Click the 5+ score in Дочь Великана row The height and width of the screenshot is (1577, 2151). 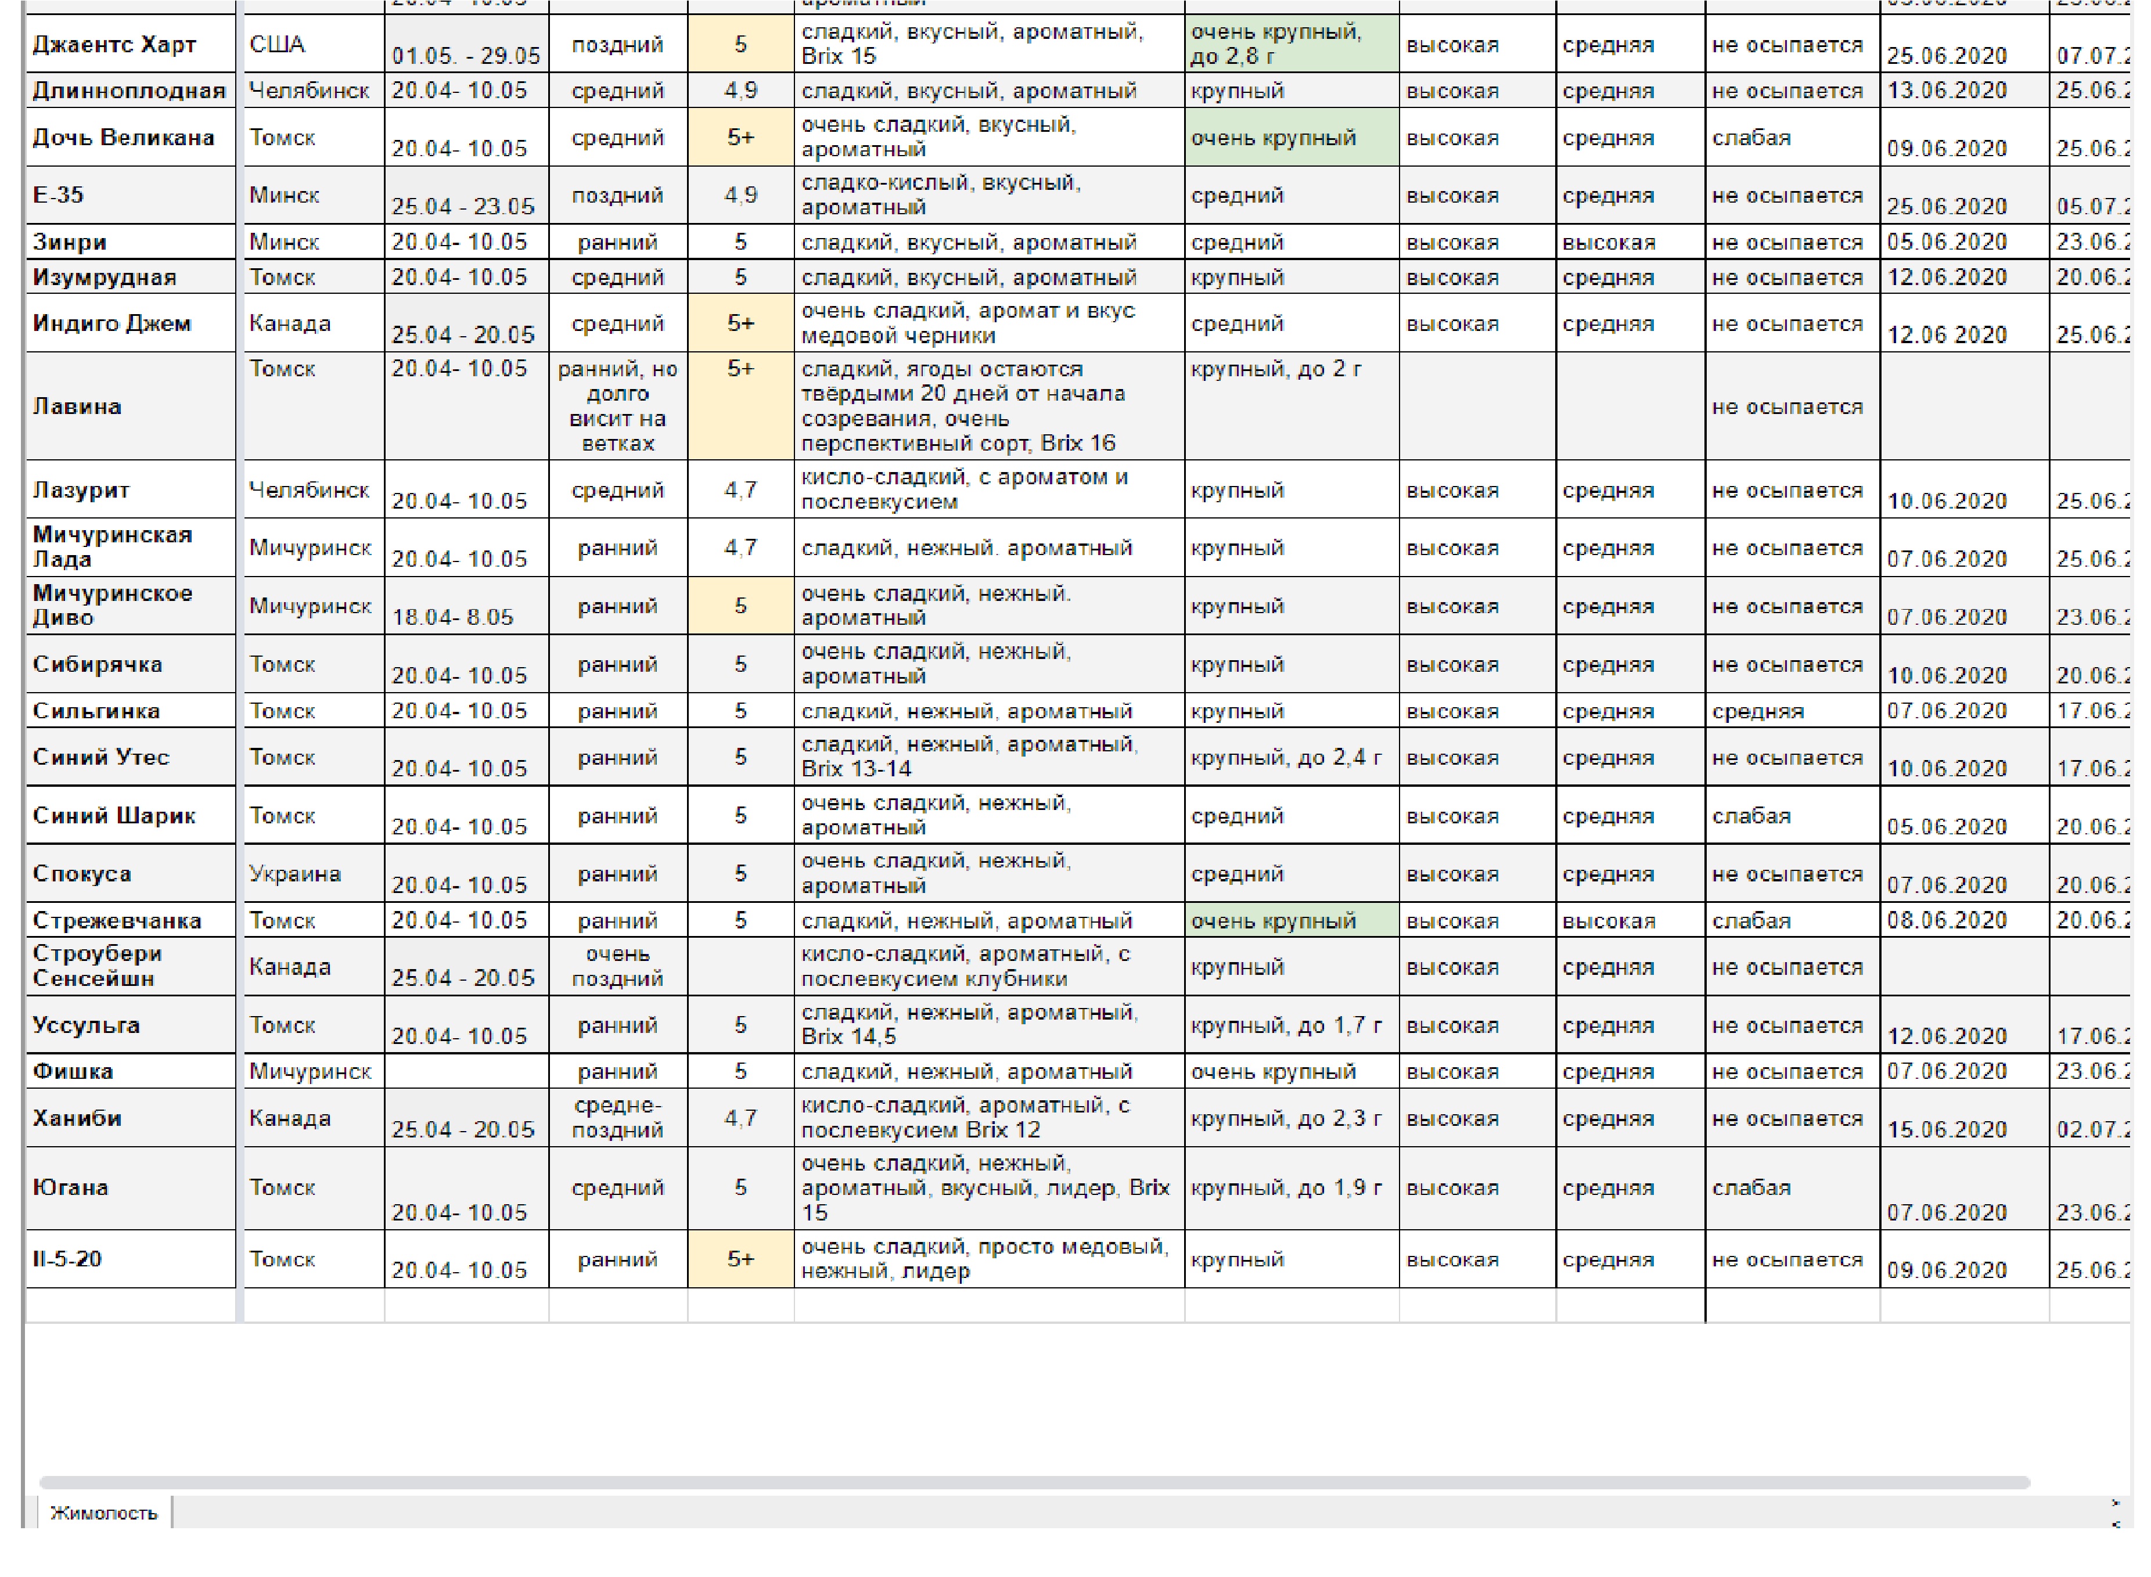(741, 138)
